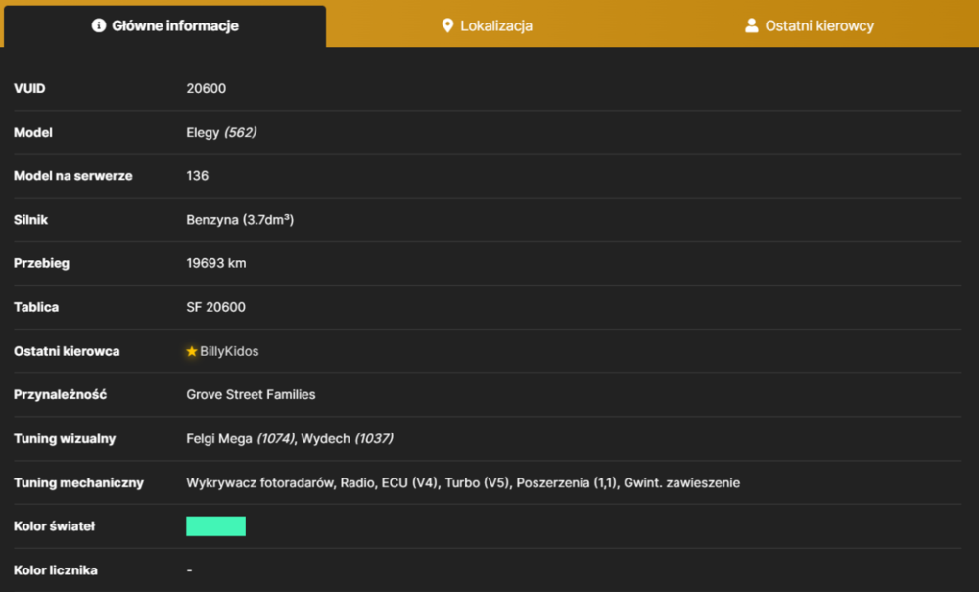Select the VUID value 20600

[x=206, y=89]
